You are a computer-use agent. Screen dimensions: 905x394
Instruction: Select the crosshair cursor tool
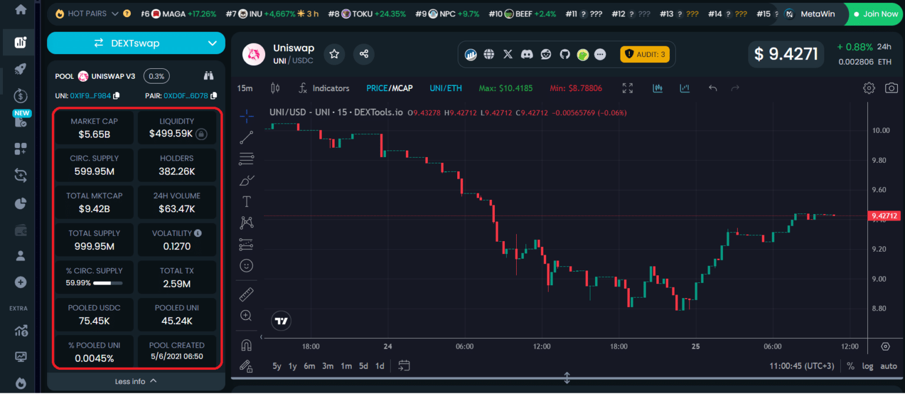246,116
